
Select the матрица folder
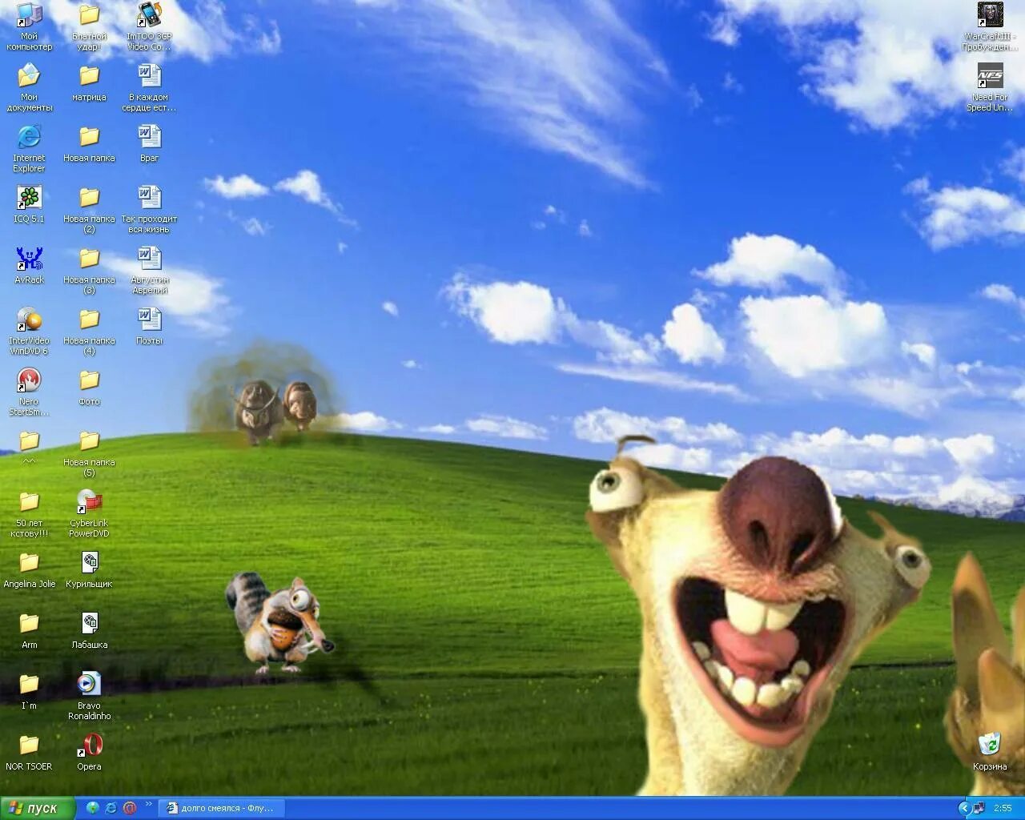(x=89, y=82)
